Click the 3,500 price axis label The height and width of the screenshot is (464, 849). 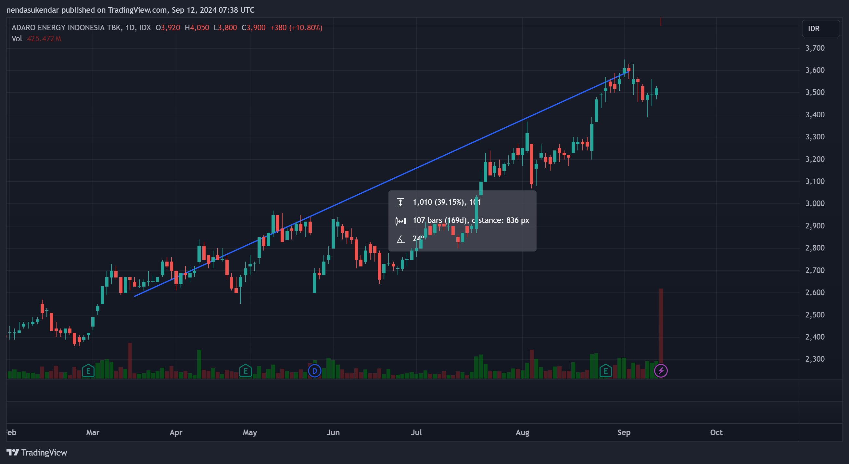[x=815, y=92]
